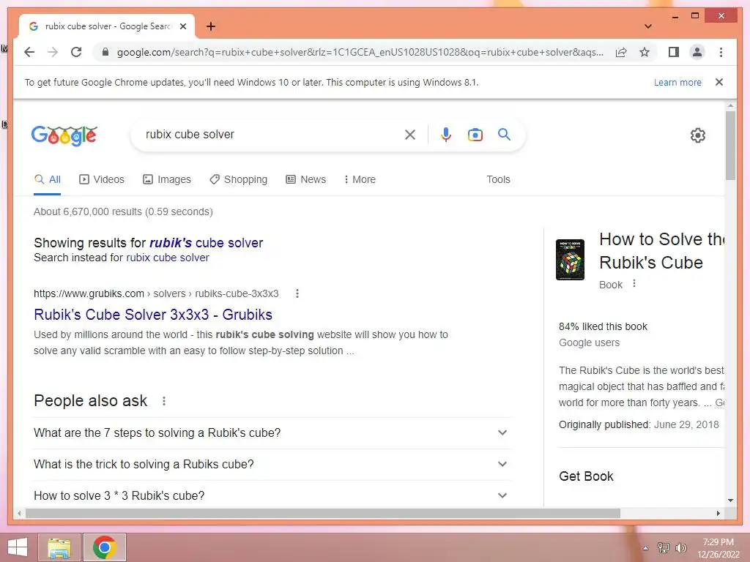
Task: Open the book cover thumbnail
Action: coord(570,260)
